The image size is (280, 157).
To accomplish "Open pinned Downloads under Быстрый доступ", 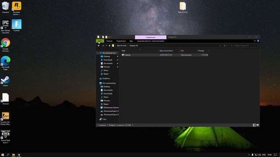I will click(x=108, y=60).
